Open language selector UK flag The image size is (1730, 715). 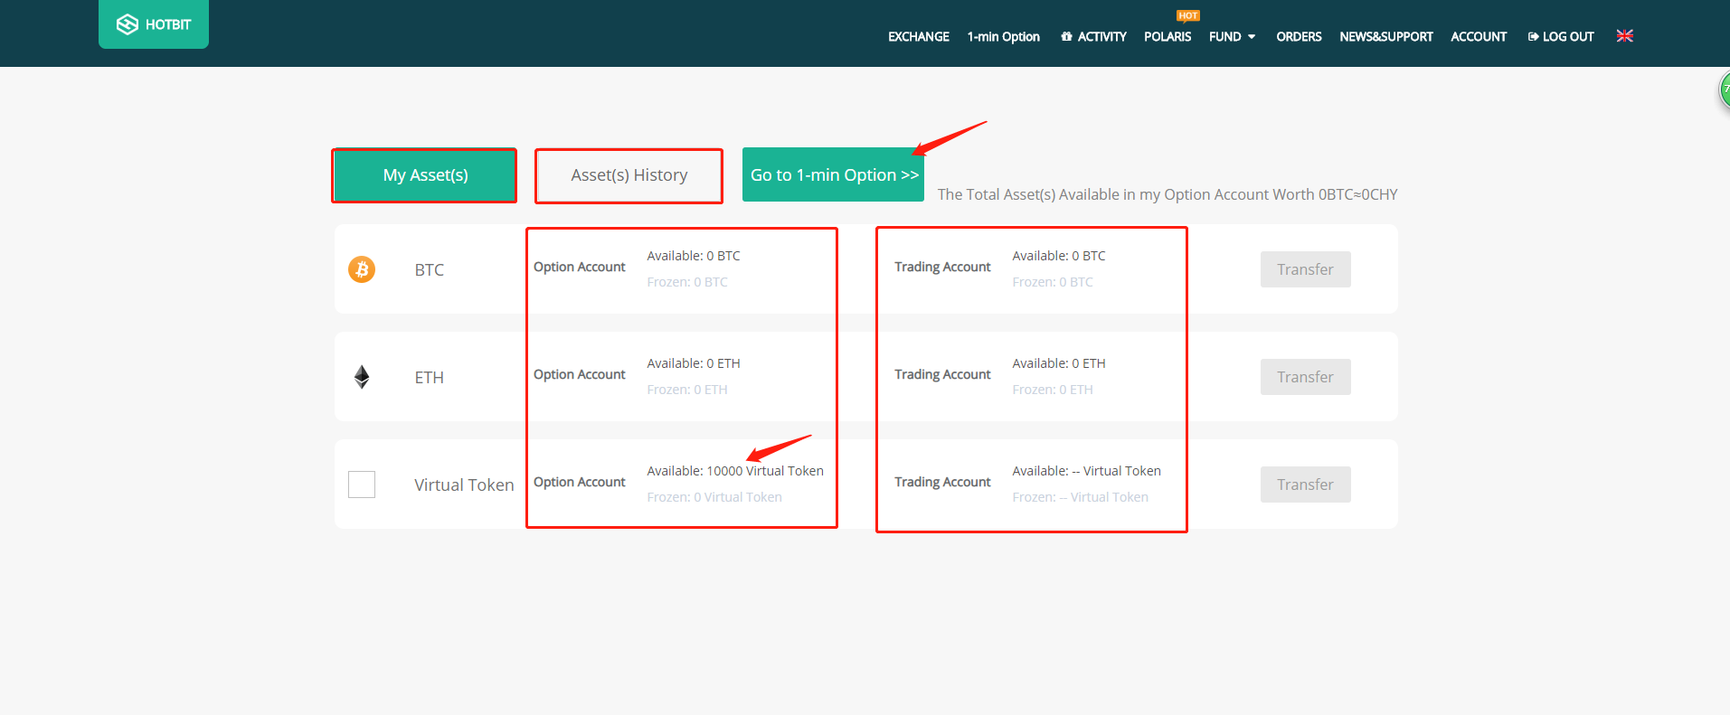click(x=1624, y=36)
